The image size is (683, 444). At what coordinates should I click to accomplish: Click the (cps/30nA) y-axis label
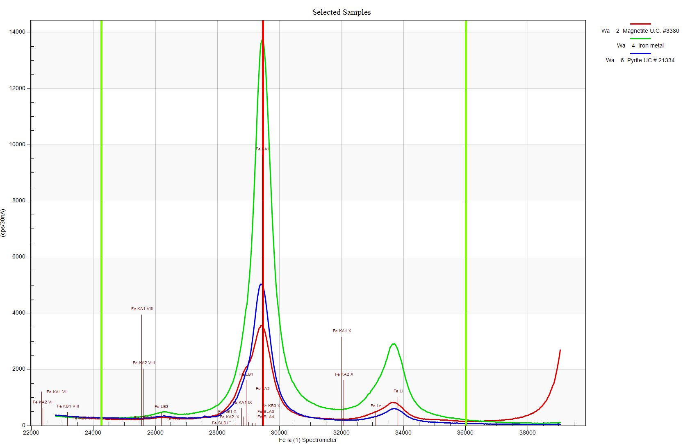tap(3, 223)
